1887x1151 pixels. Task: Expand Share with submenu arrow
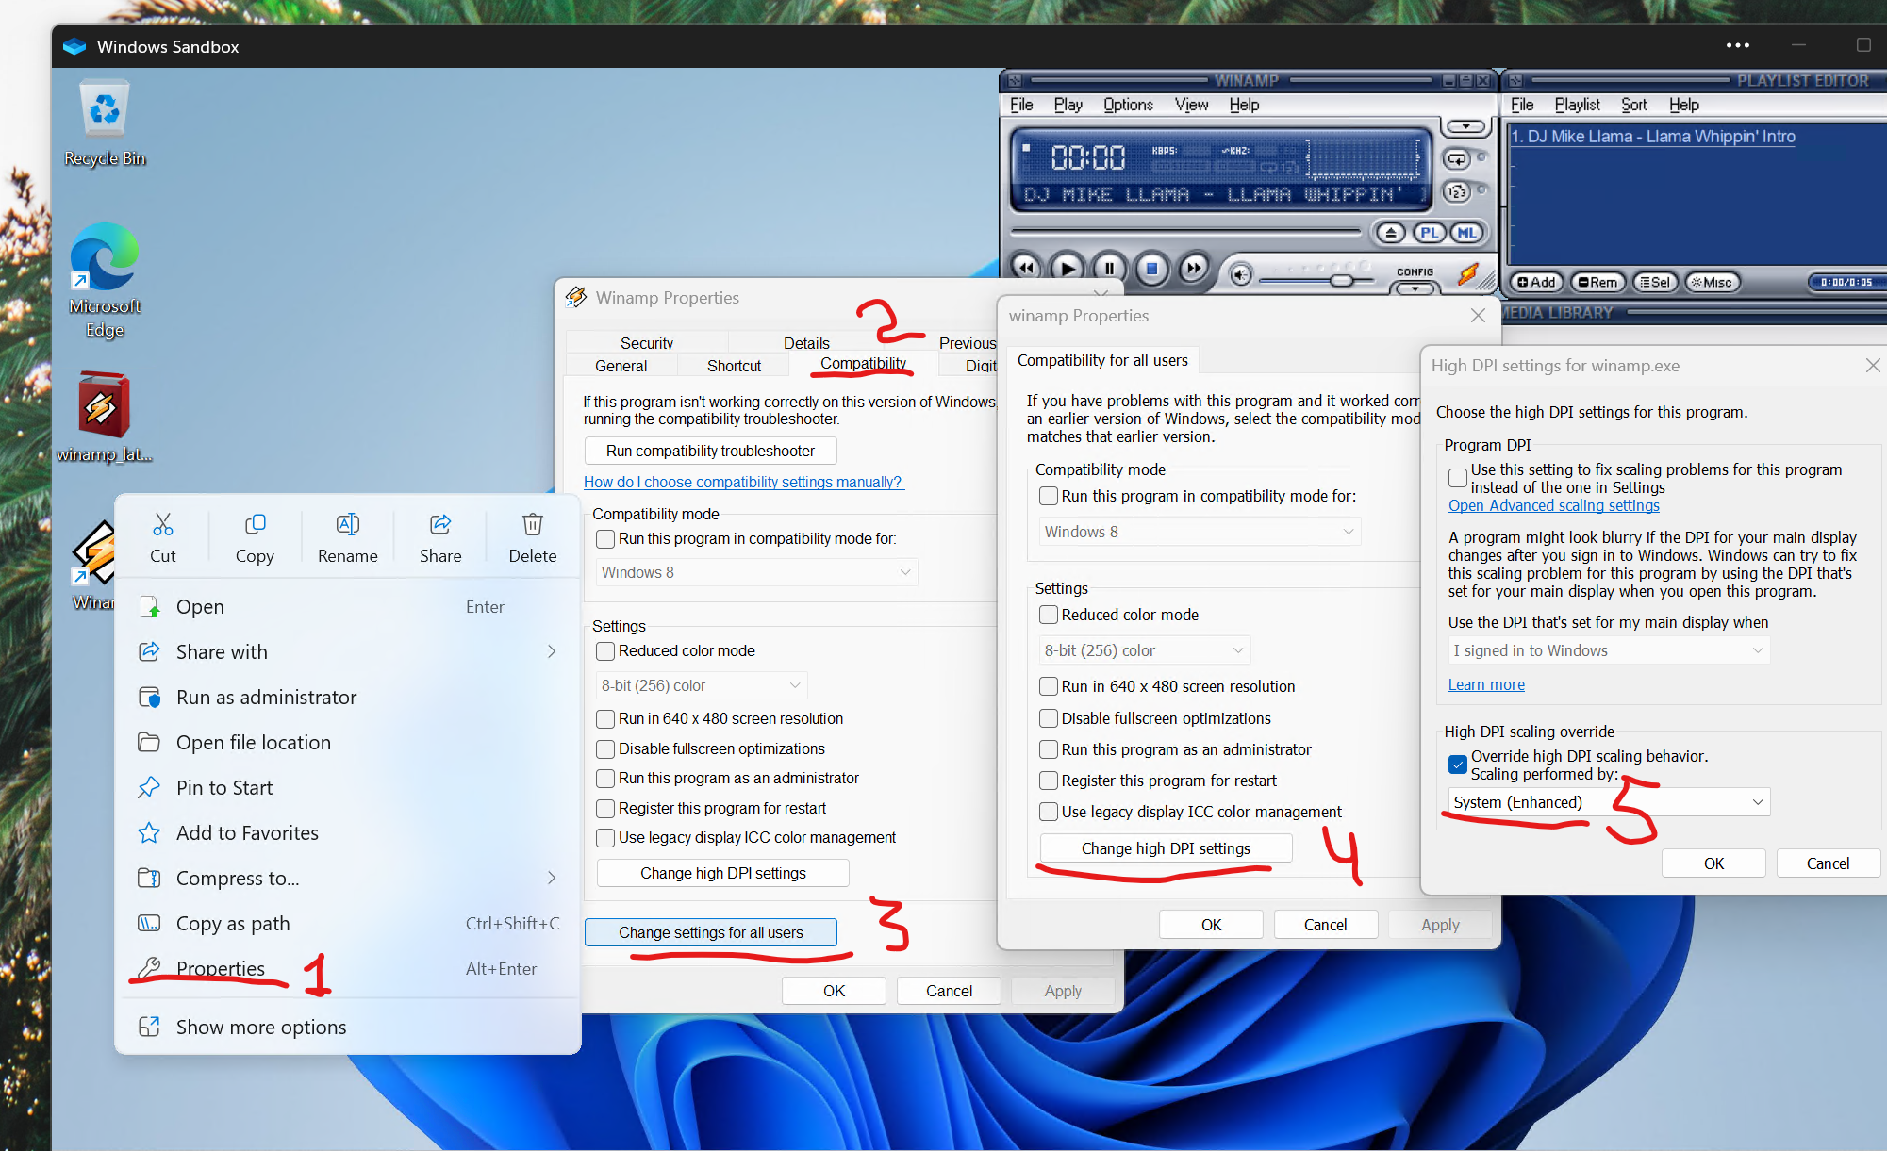[552, 652]
